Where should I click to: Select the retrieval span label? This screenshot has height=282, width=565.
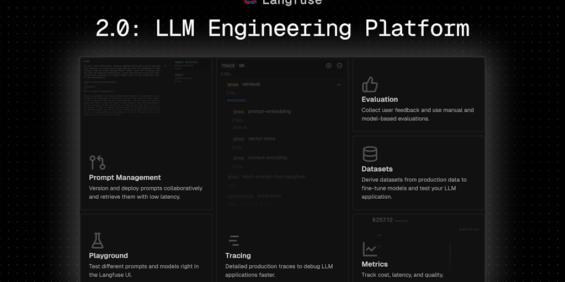[x=251, y=84]
